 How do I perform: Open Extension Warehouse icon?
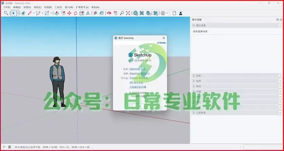pos(142,13)
